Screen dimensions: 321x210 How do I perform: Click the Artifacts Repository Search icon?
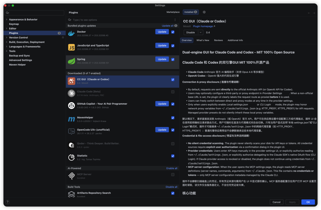71,194
